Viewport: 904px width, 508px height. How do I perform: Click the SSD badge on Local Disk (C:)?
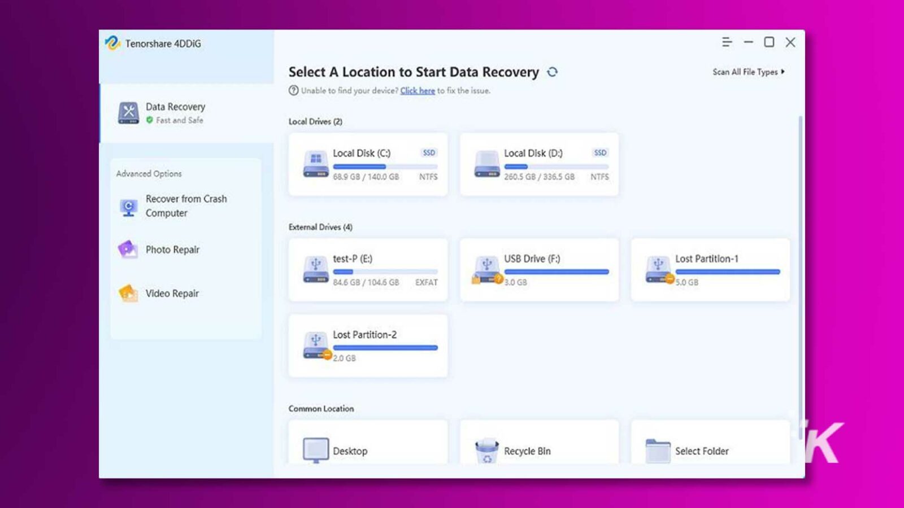point(429,152)
